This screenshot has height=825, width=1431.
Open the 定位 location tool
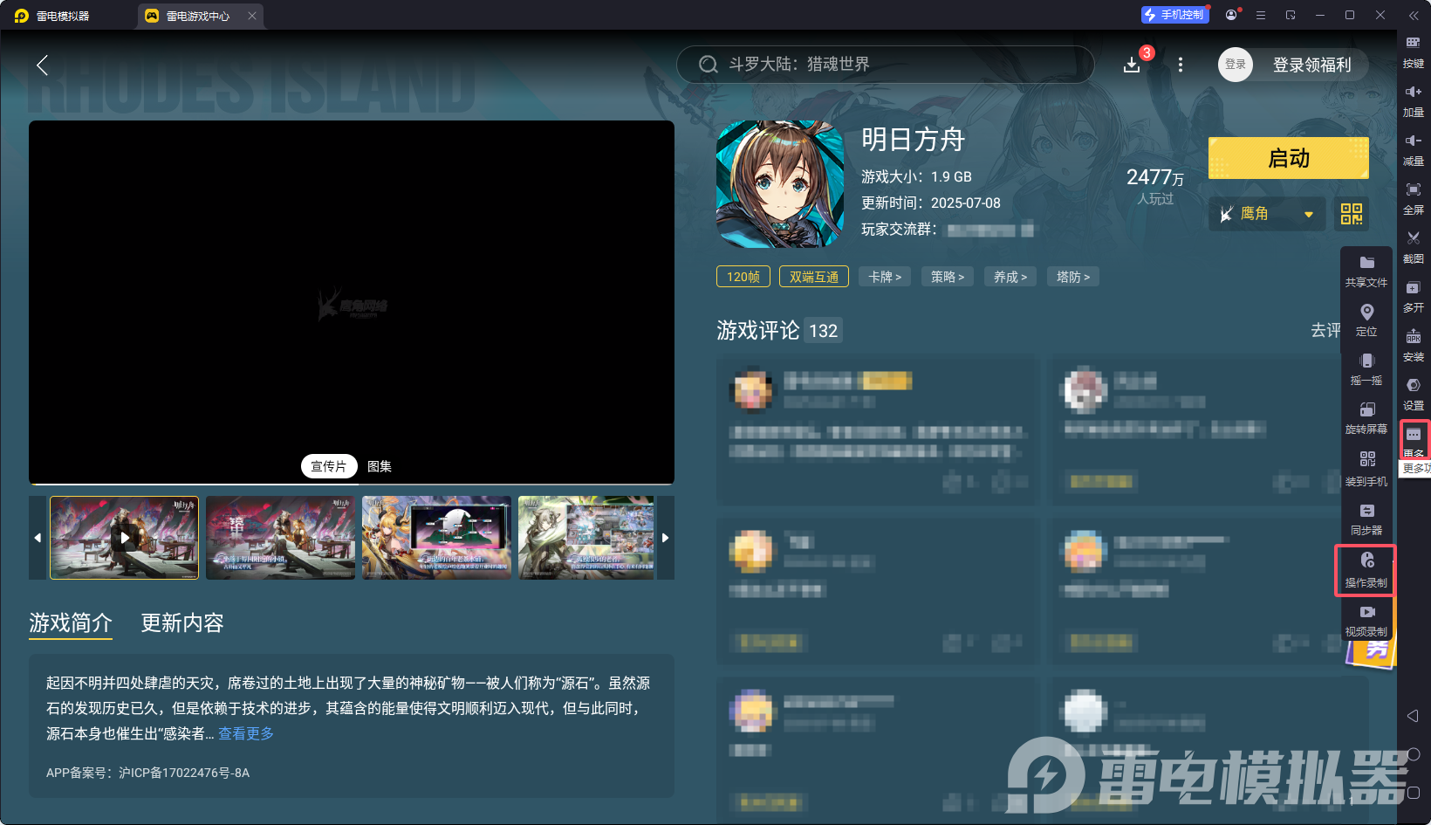point(1366,320)
